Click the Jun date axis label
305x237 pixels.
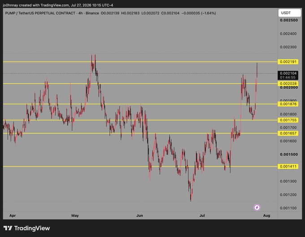pos(139,215)
